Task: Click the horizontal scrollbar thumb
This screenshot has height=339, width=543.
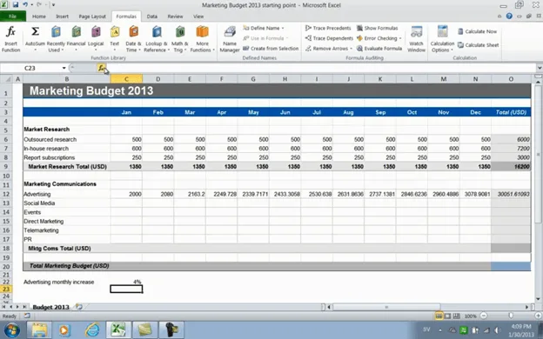Action: [386, 307]
